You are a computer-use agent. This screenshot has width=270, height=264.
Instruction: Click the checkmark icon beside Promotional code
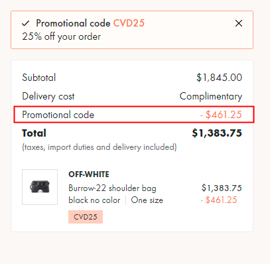click(x=26, y=23)
